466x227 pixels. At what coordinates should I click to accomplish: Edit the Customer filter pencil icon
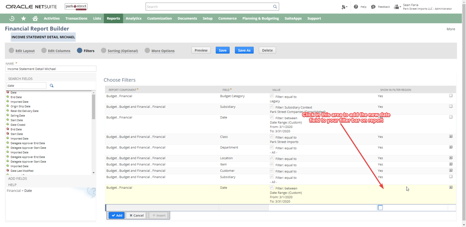(x=272, y=171)
